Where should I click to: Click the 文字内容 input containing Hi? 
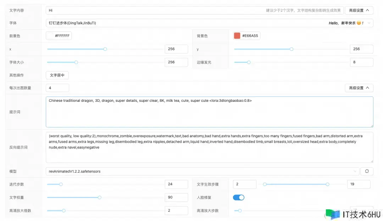point(156,11)
